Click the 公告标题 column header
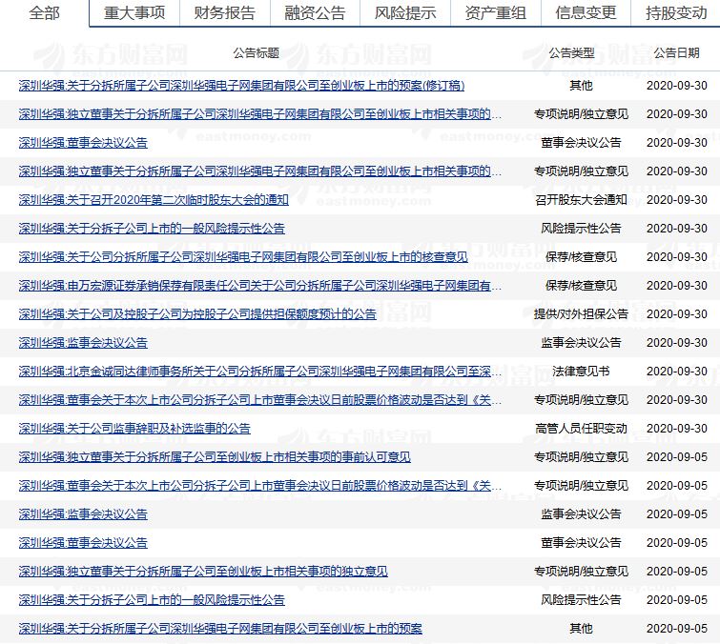The image size is (720, 644). tap(256, 53)
